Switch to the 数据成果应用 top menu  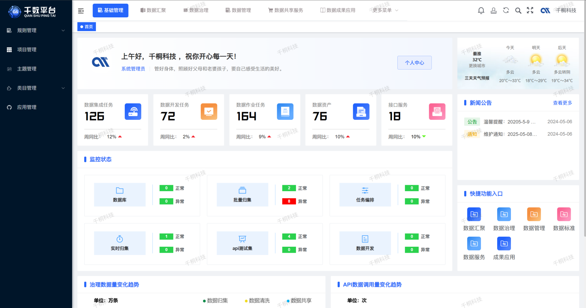point(338,10)
